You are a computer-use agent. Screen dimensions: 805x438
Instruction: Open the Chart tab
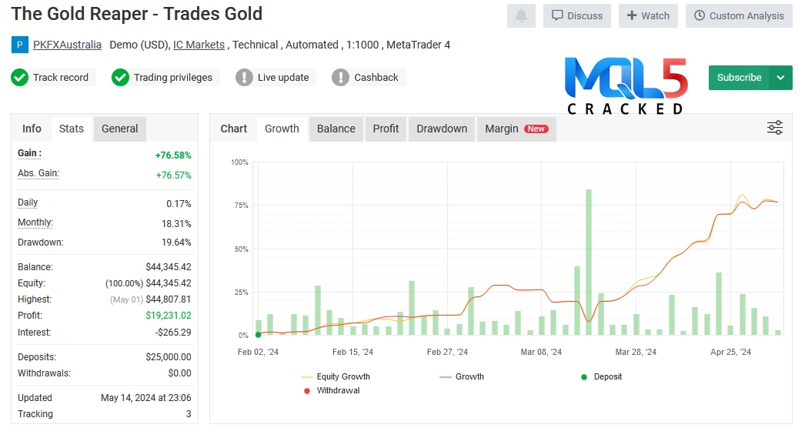point(234,129)
